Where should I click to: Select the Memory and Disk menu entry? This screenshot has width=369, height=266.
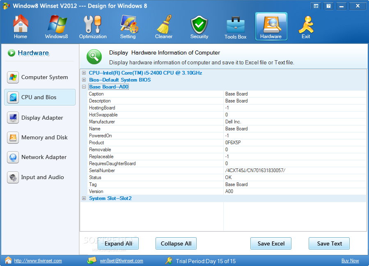(x=40, y=137)
